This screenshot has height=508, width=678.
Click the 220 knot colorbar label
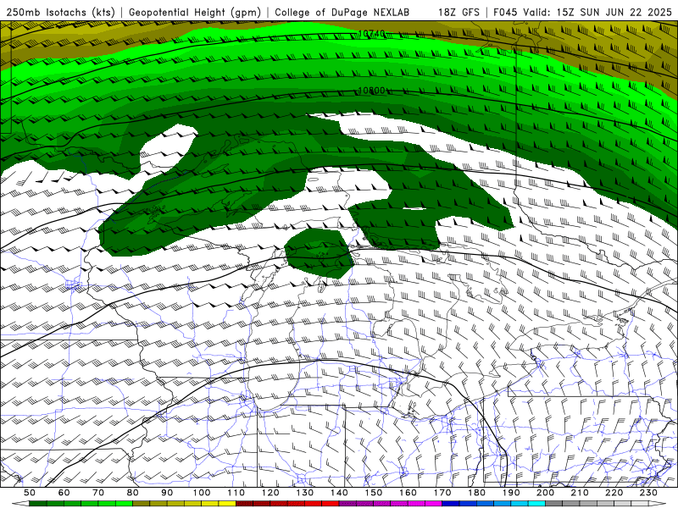point(614,493)
